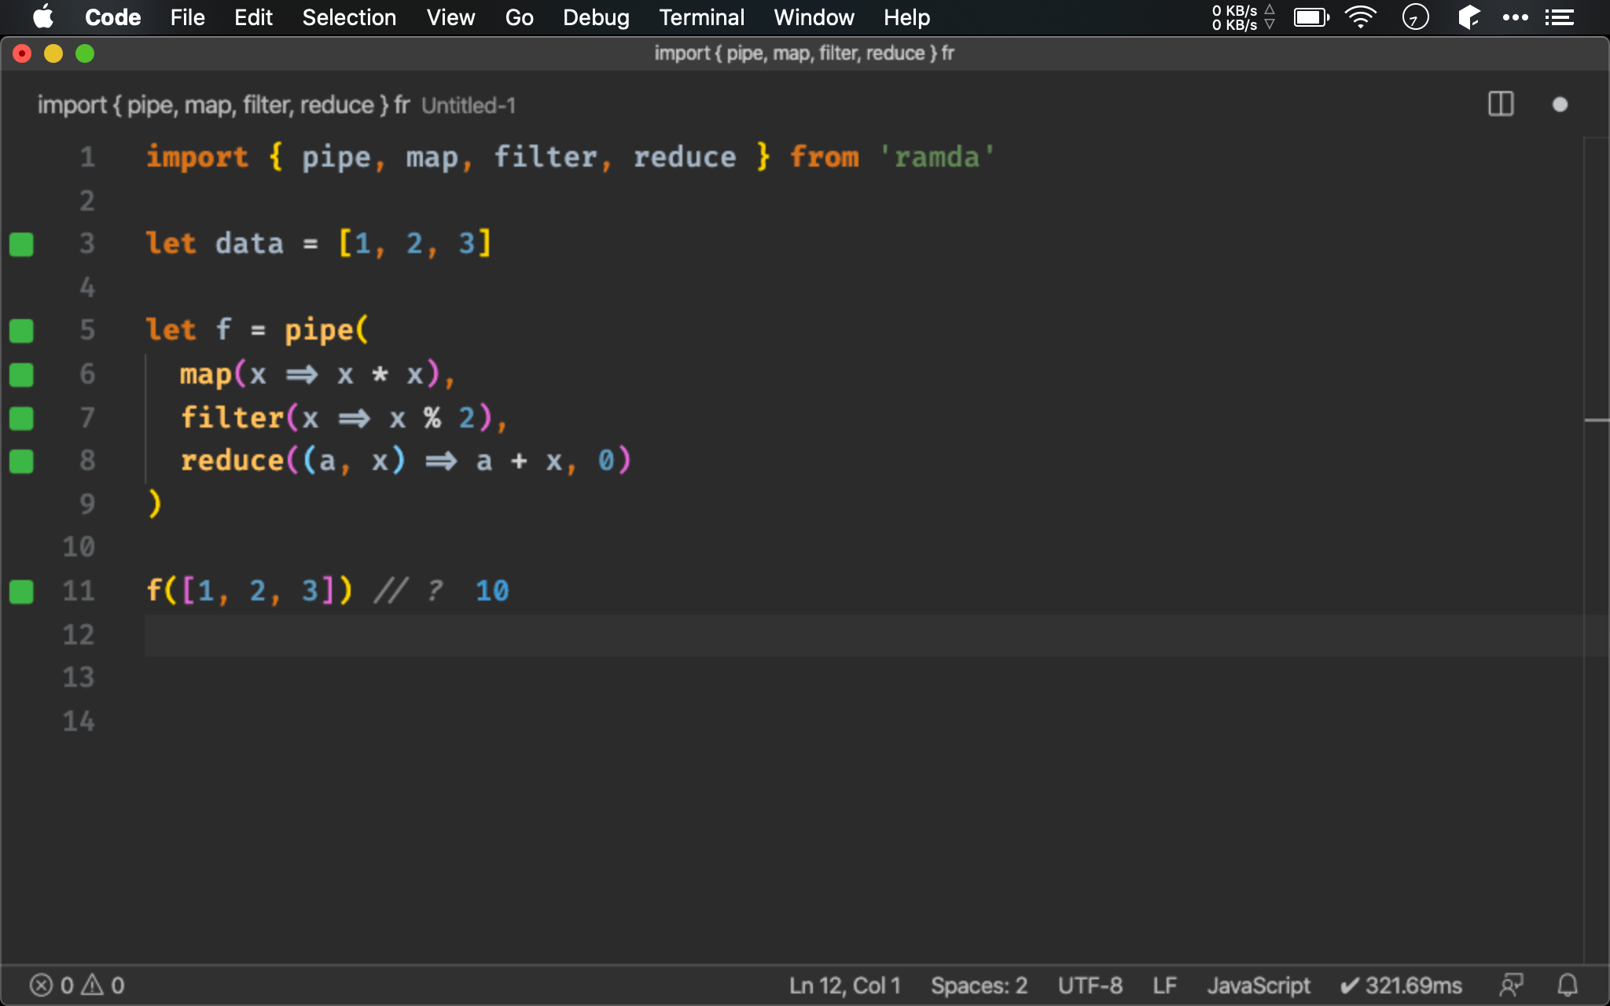The height and width of the screenshot is (1006, 1610).
Task: Click the green coverage marker on line 7
Action: (x=21, y=418)
